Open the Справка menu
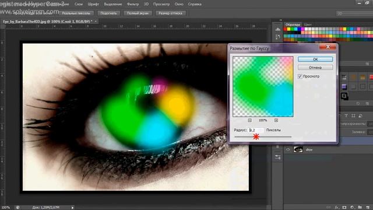 coord(195,4)
